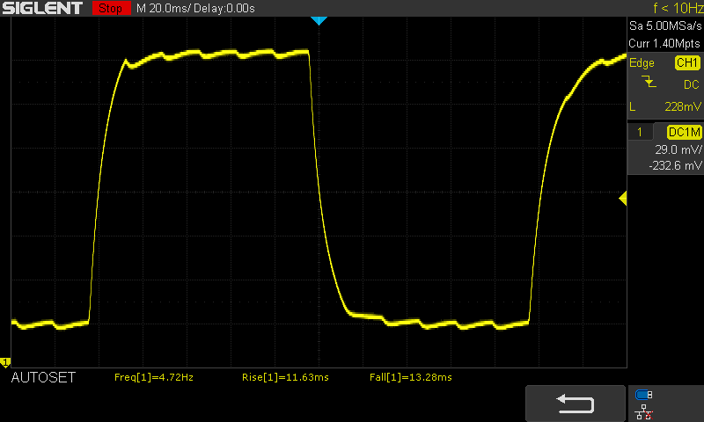Click the falling edge trigger slope icon
Image resolution: width=704 pixels, height=422 pixels.
649,82
